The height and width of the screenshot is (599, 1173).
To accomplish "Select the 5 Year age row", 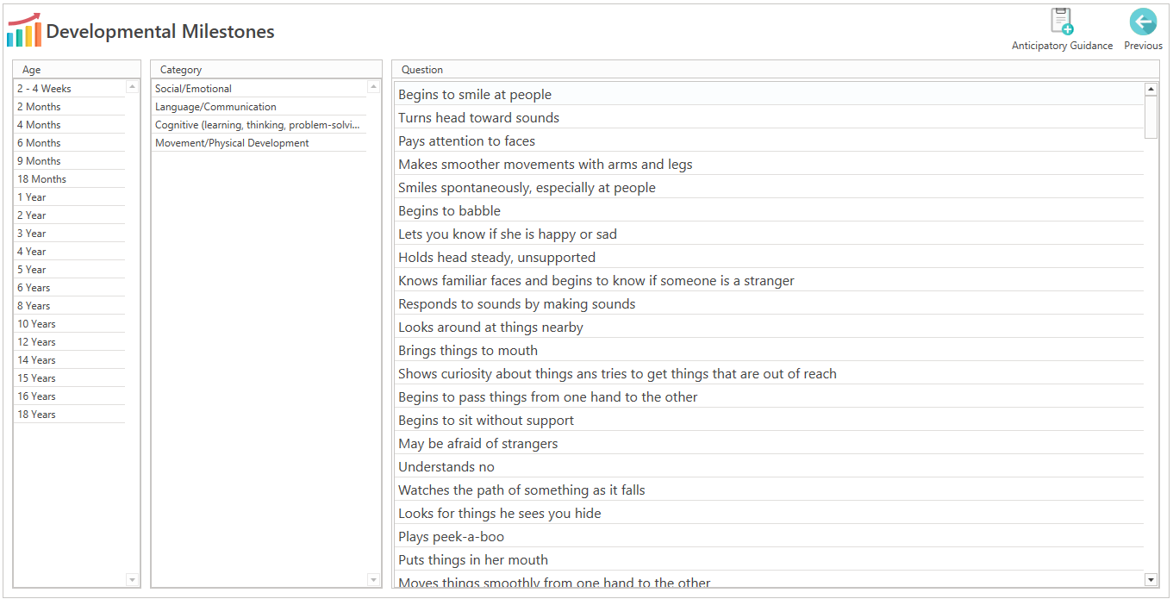I will pyautogui.click(x=69, y=270).
